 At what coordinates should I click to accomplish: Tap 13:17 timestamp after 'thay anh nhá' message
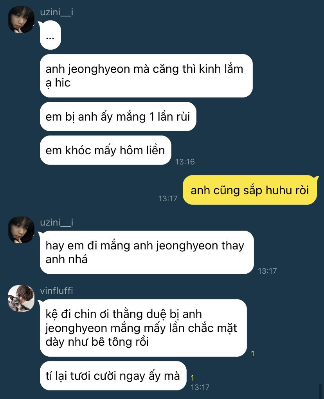coord(267,271)
